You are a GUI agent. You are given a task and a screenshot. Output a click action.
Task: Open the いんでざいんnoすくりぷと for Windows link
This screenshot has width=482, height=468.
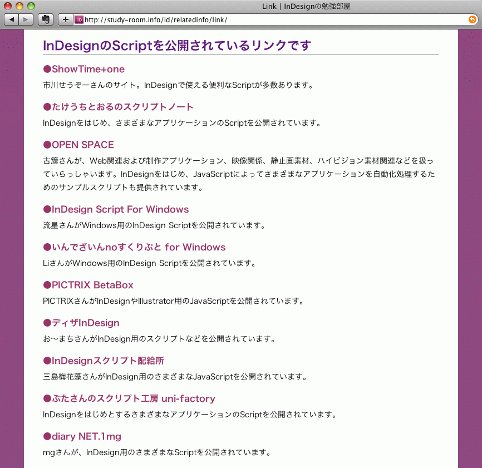(134, 247)
